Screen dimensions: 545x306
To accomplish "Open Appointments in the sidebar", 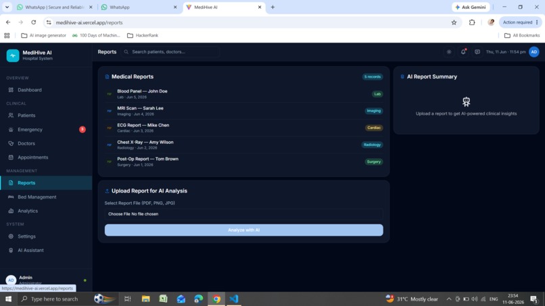I will [46, 157].
